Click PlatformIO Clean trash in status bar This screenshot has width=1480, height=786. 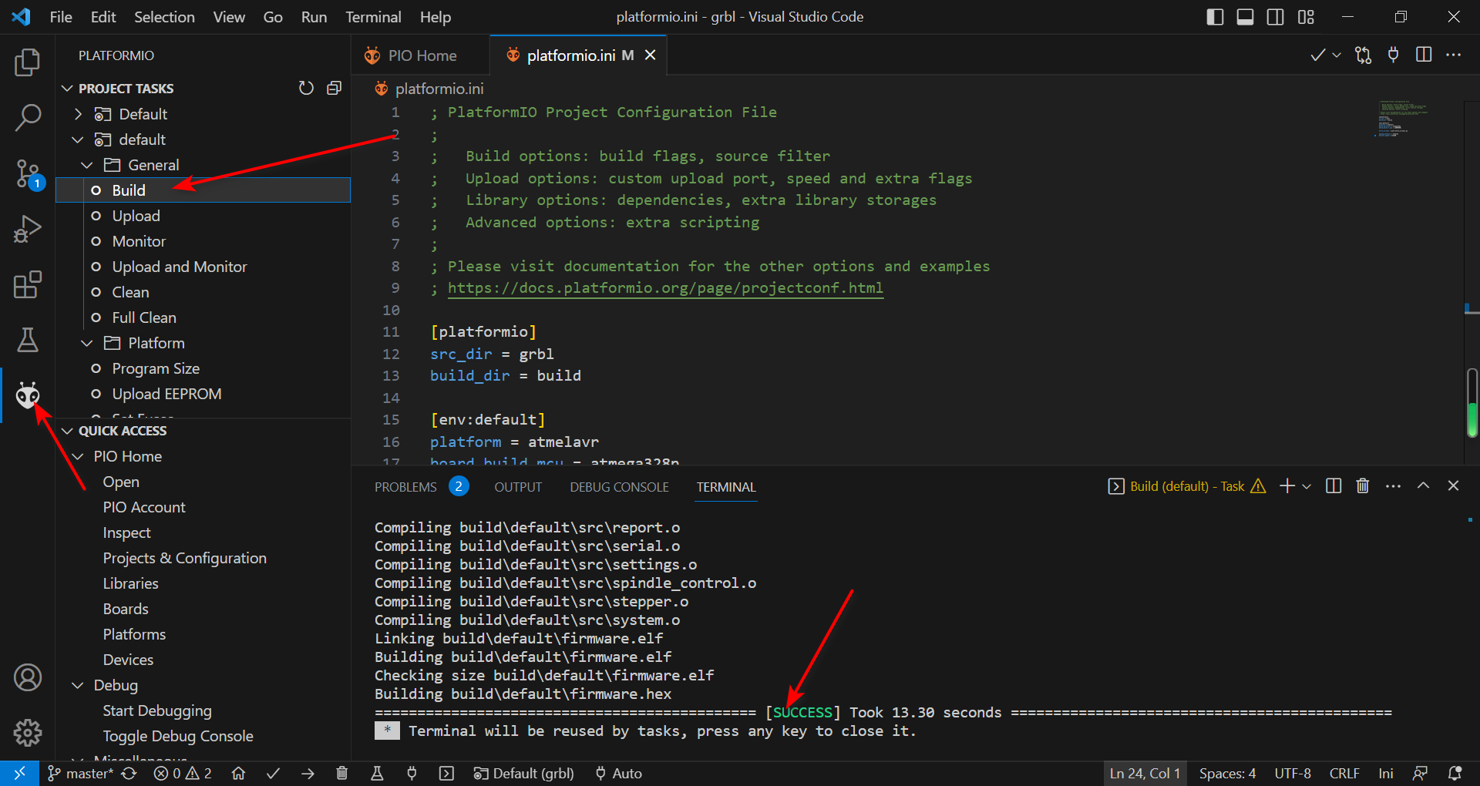pyautogui.click(x=342, y=773)
